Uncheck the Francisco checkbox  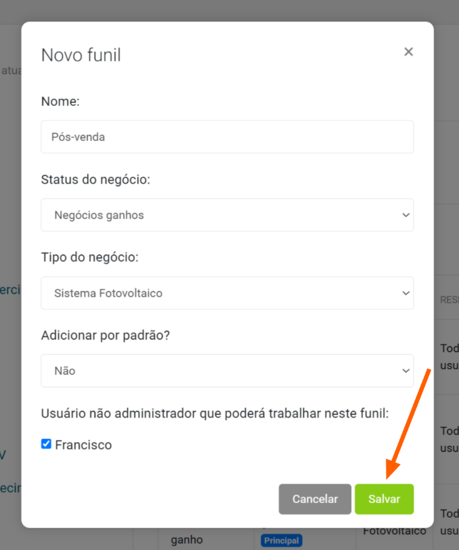[46, 444]
